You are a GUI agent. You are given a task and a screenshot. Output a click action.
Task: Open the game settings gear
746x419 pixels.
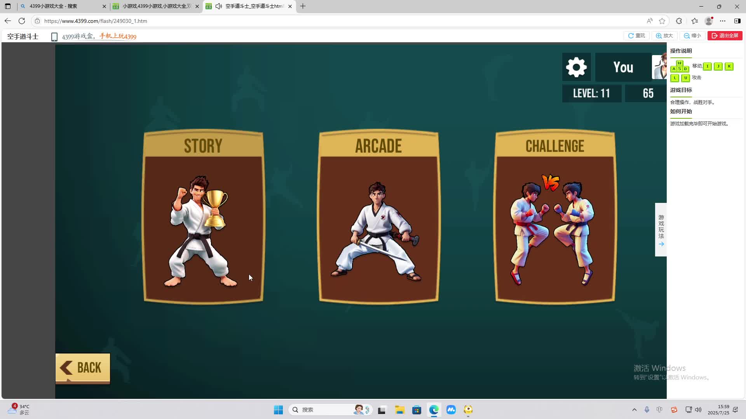click(x=576, y=67)
